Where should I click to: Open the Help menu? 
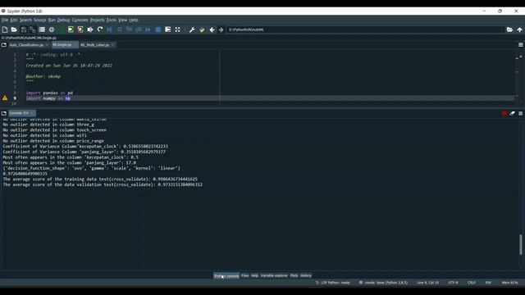134,20
